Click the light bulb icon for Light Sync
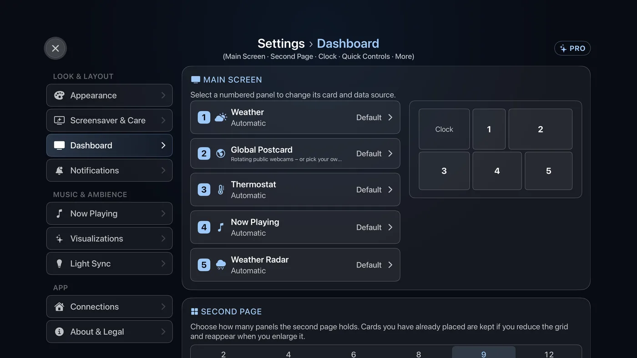 (x=59, y=264)
